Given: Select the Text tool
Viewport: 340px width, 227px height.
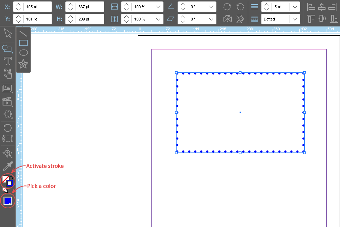Looking at the screenshot, I should coord(7,61).
